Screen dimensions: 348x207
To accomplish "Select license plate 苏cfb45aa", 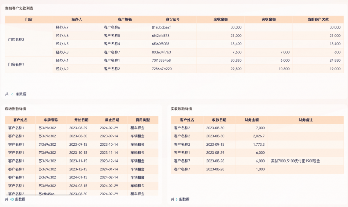I will click(47, 194).
